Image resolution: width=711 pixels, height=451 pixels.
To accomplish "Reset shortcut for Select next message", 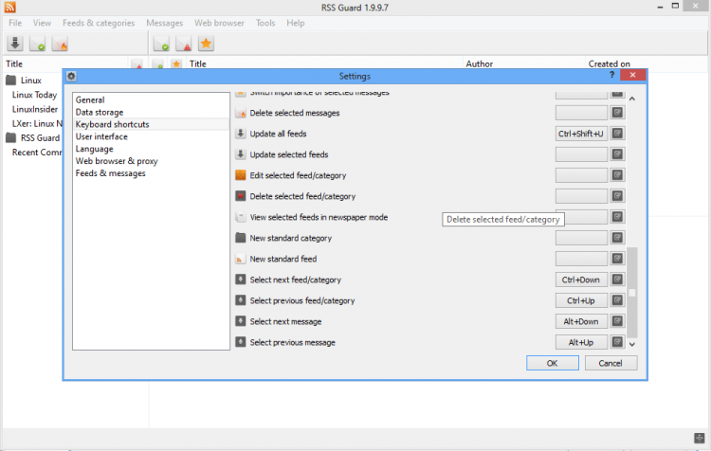I will (x=617, y=321).
